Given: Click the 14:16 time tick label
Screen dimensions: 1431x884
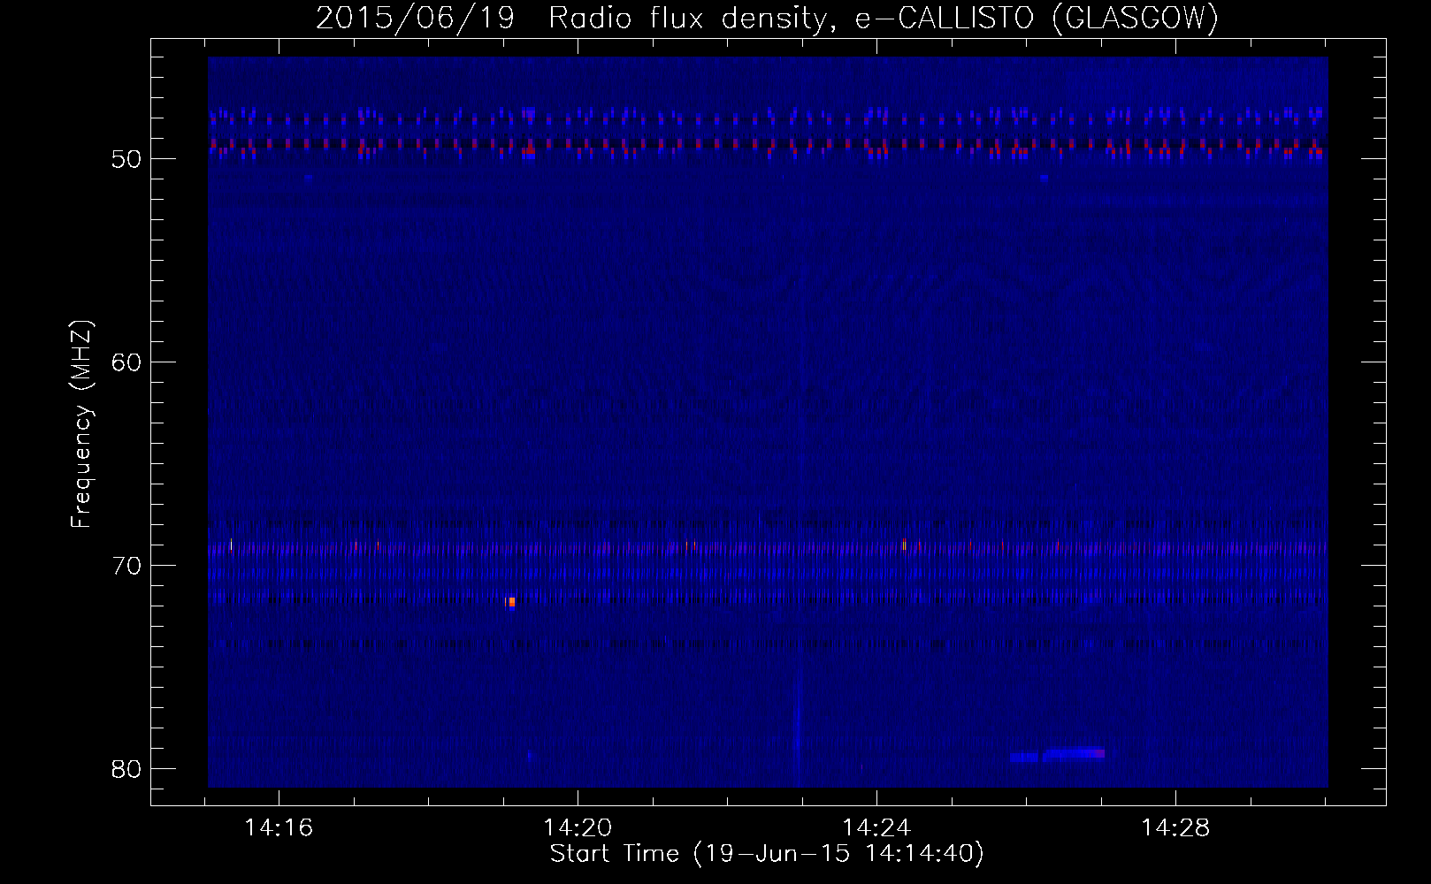Looking at the screenshot, I should pyautogui.click(x=279, y=828).
